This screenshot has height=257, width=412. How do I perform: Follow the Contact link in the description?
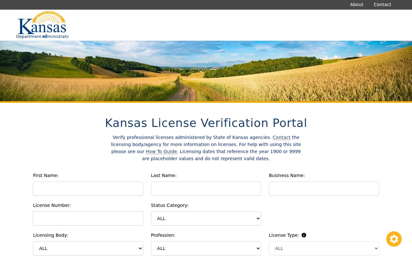(x=281, y=137)
